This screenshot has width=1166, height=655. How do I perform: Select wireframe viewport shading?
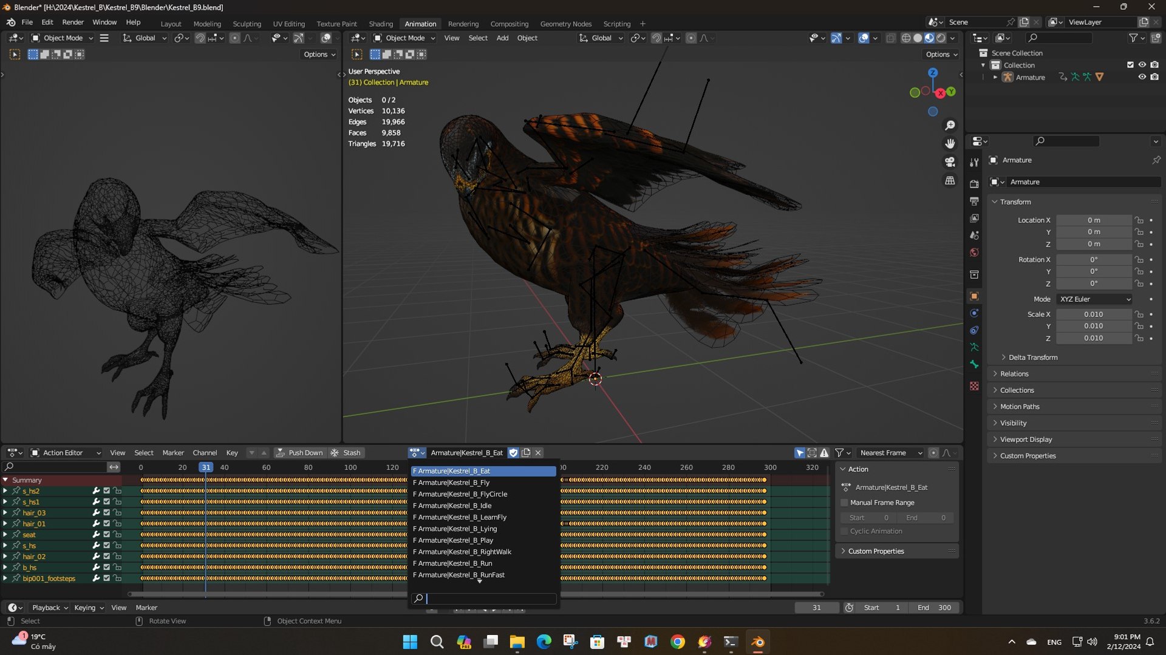906,38
